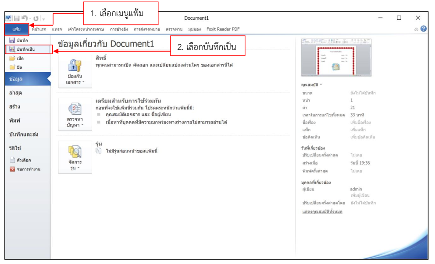Select บันทึกเป็น (Save As) in the sidebar
This screenshot has height=264, width=435.
[x=25, y=49]
